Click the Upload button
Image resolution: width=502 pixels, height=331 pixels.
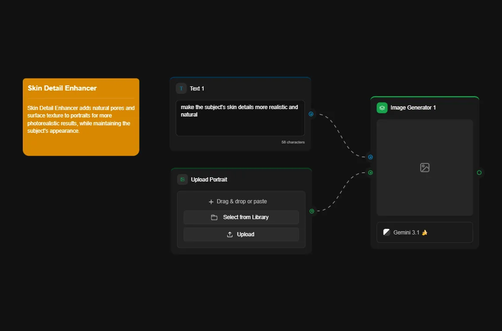tap(241, 234)
